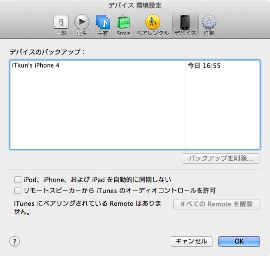Click the backup date 今日 16:55

coord(204,65)
